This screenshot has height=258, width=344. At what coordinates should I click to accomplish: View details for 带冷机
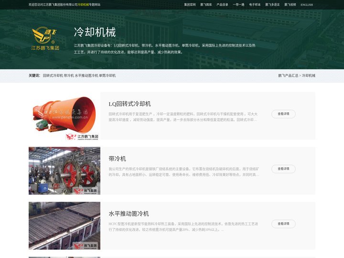point(283,169)
